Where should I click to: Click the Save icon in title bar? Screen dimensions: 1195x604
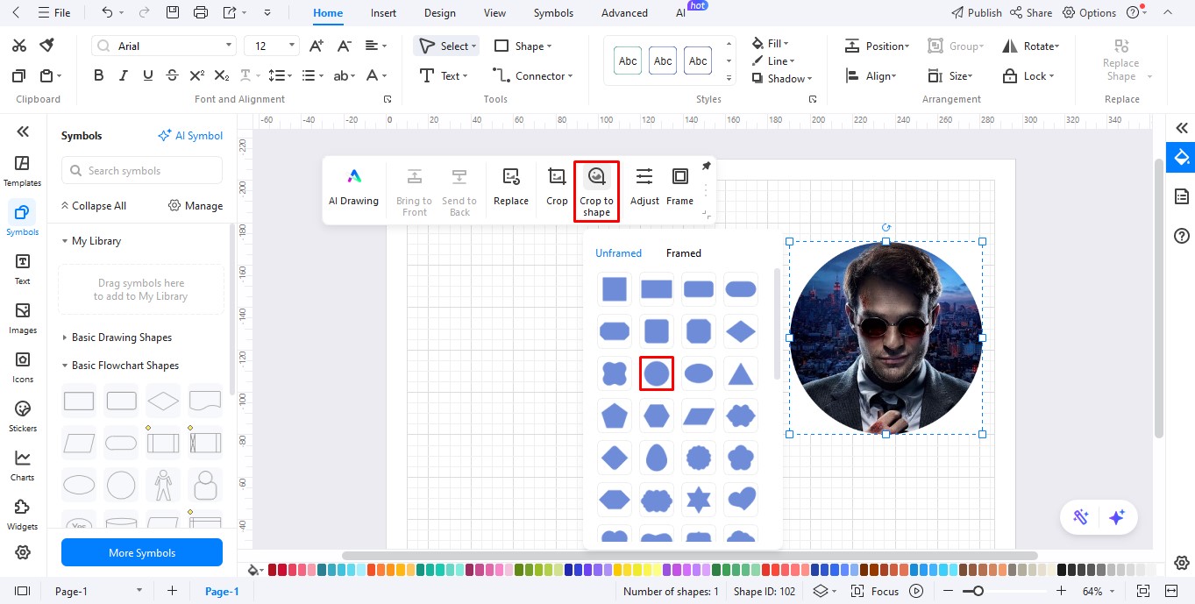(173, 12)
